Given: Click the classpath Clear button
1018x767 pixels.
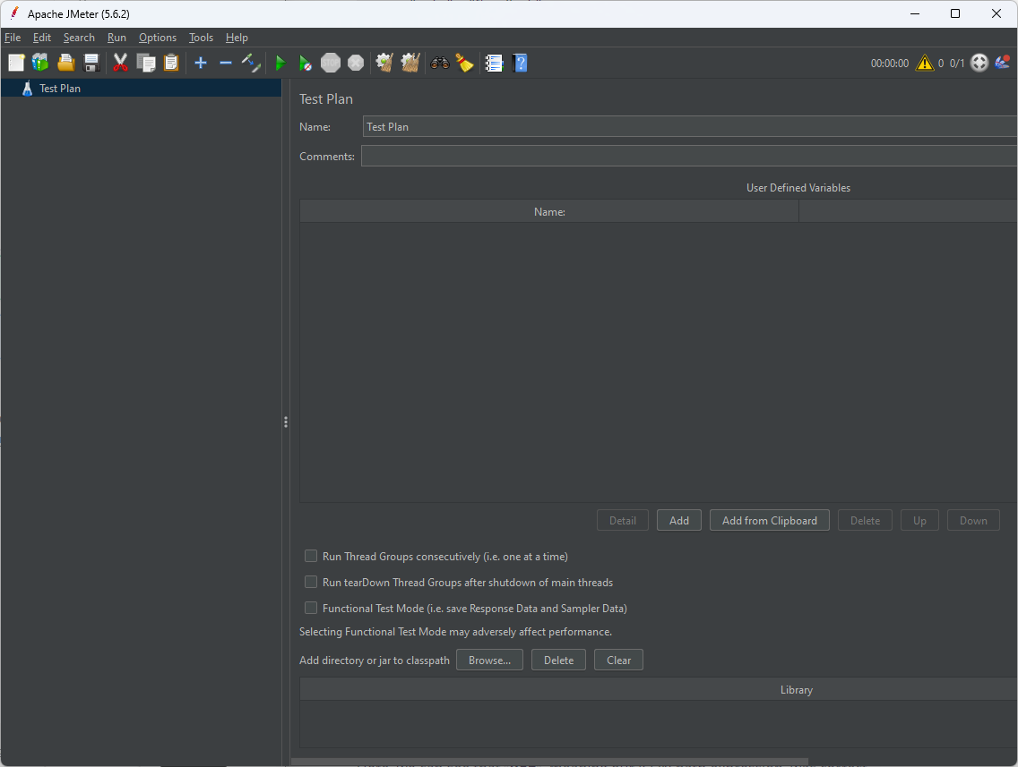Looking at the screenshot, I should (x=618, y=660).
